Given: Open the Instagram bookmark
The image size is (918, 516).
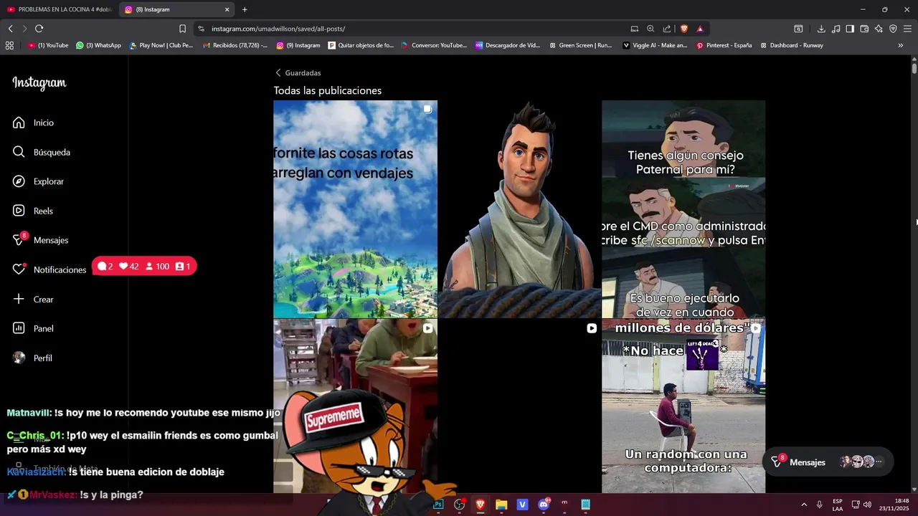Looking at the screenshot, I should click(298, 45).
